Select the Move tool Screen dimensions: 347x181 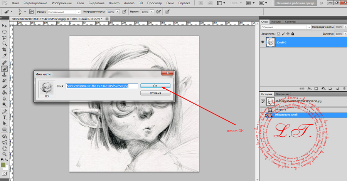(4, 26)
